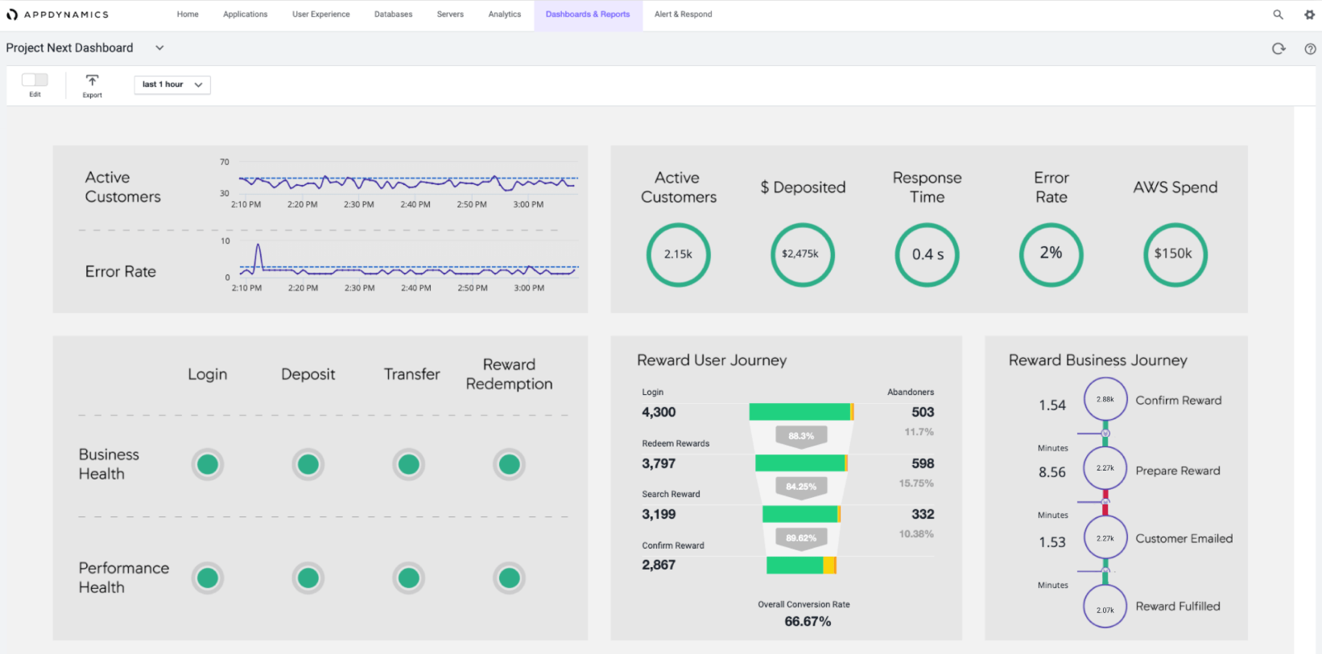The width and height of the screenshot is (1322, 654).
Task: Click the Active Customers line chart
Action: click(x=408, y=183)
